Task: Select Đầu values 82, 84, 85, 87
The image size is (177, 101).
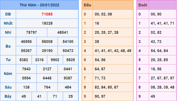Action: pyautogui.click(x=106, y=87)
